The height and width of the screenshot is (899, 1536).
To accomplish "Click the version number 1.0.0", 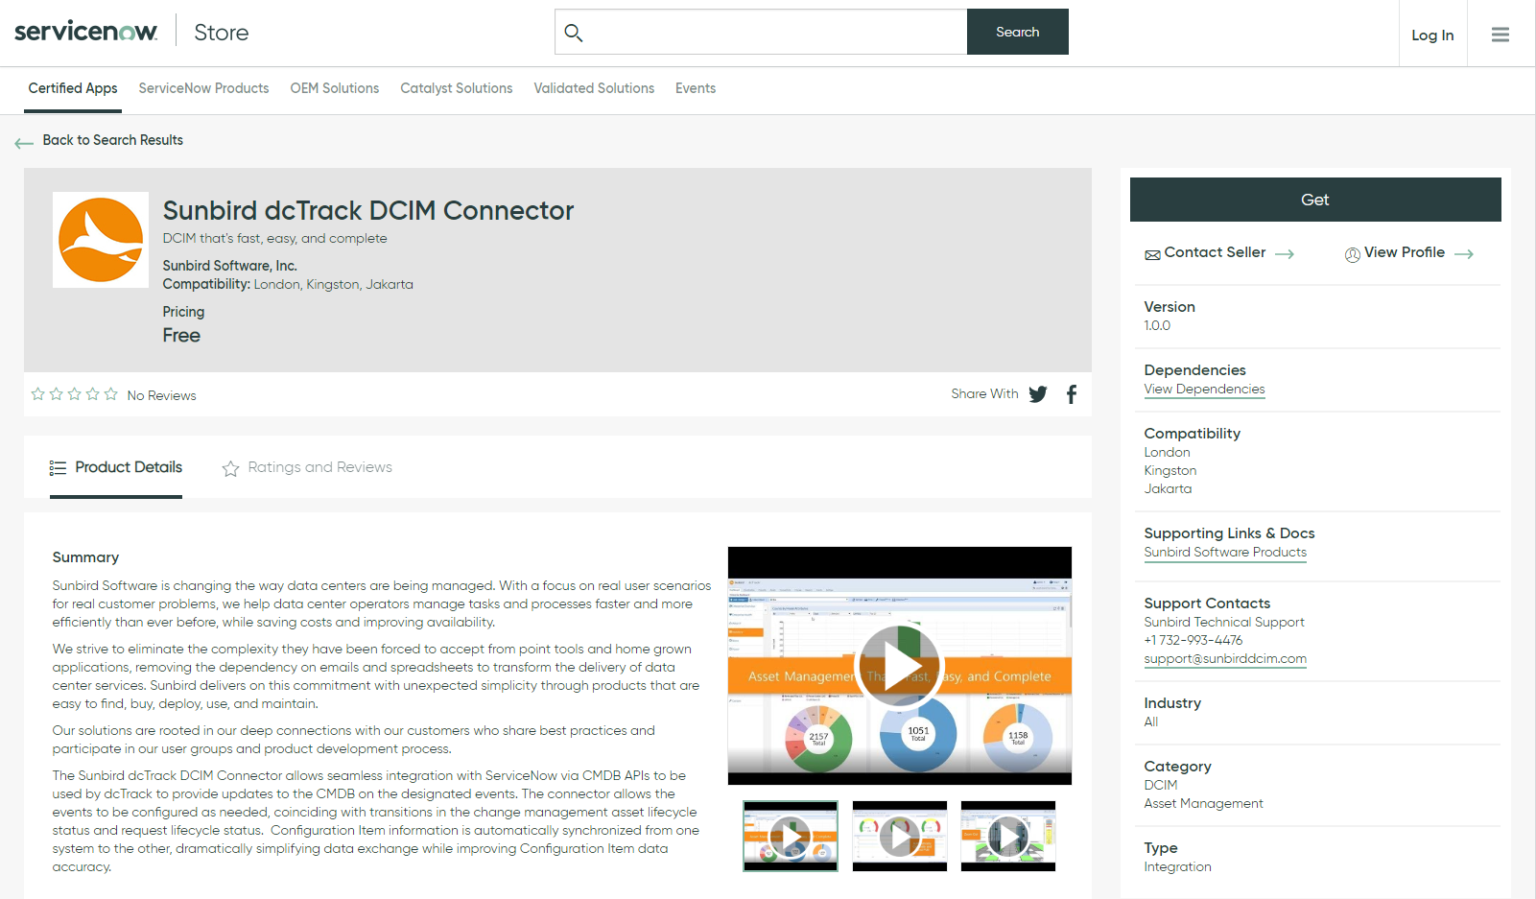I will 1157,325.
